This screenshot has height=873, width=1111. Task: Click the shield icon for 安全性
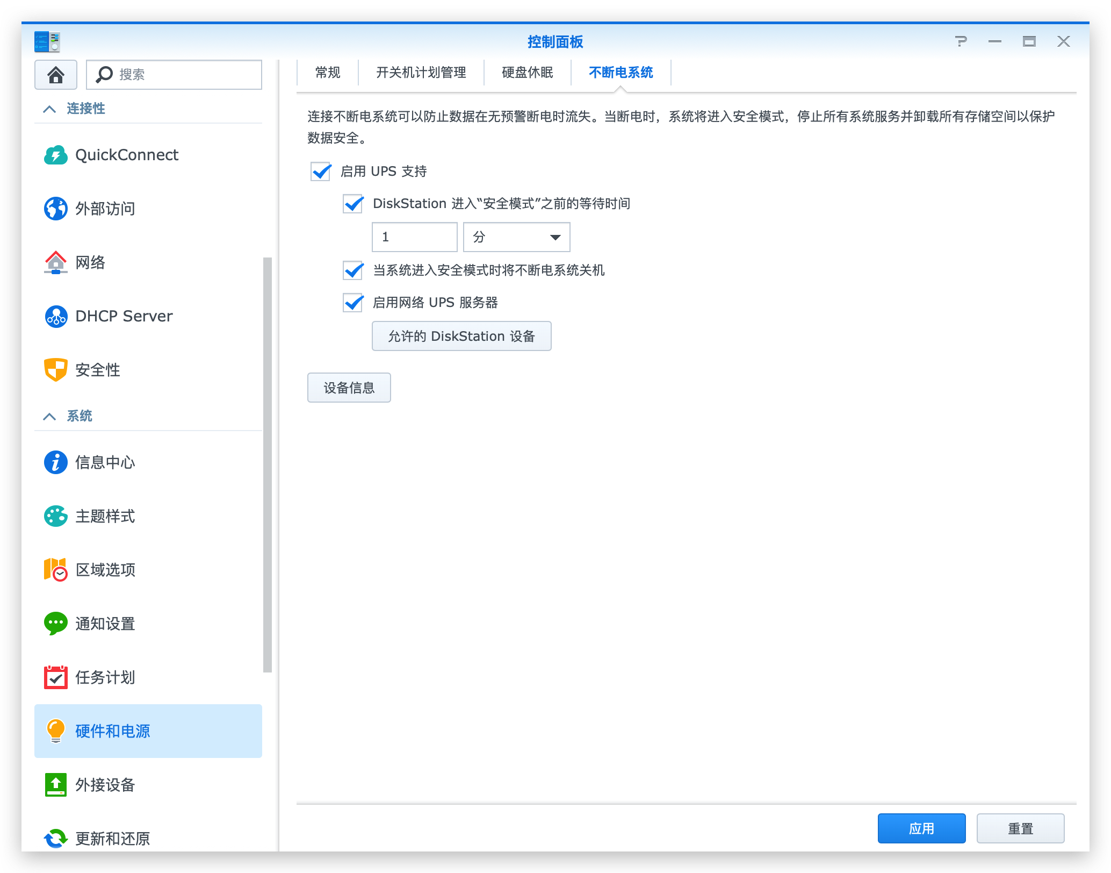(x=55, y=370)
